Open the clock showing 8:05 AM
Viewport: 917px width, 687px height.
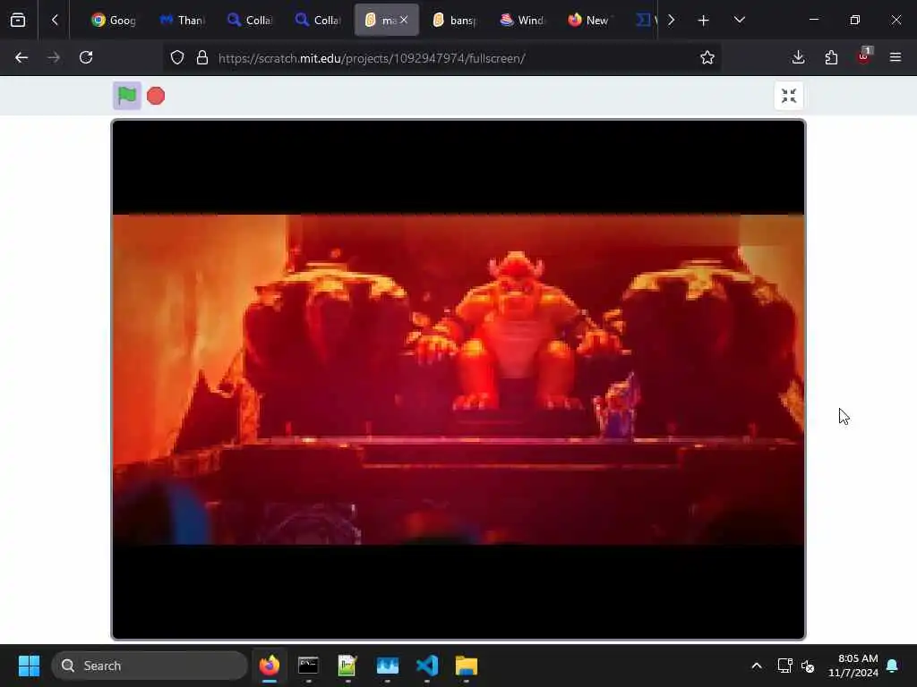click(853, 666)
